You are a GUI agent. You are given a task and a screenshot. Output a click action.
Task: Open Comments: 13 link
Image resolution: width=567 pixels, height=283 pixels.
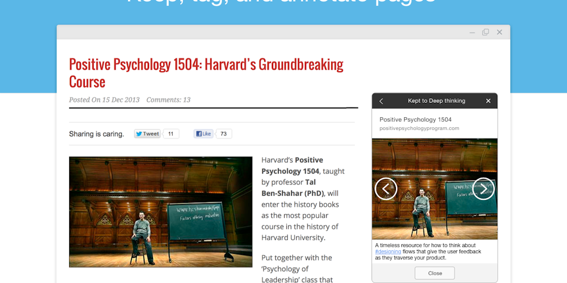pyautogui.click(x=168, y=100)
